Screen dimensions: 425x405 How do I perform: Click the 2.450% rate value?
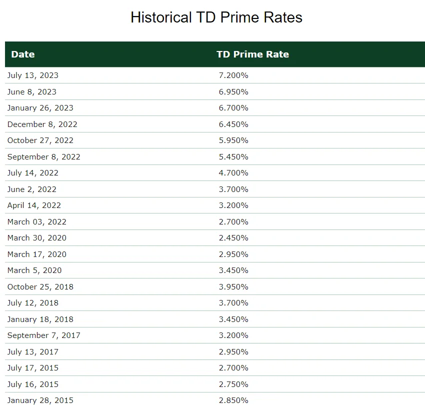pos(233,237)
